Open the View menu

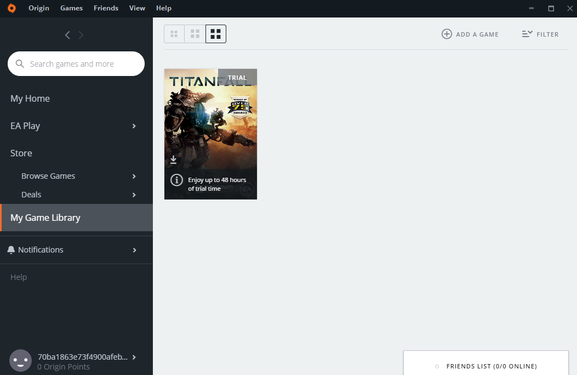pos(137,8)
